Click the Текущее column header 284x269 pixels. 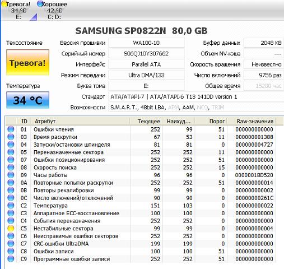146,121
